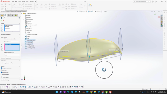Move the profile up in the Profiles list
Image resolution: width=167 pixels, height=94 pixels.
2,28
